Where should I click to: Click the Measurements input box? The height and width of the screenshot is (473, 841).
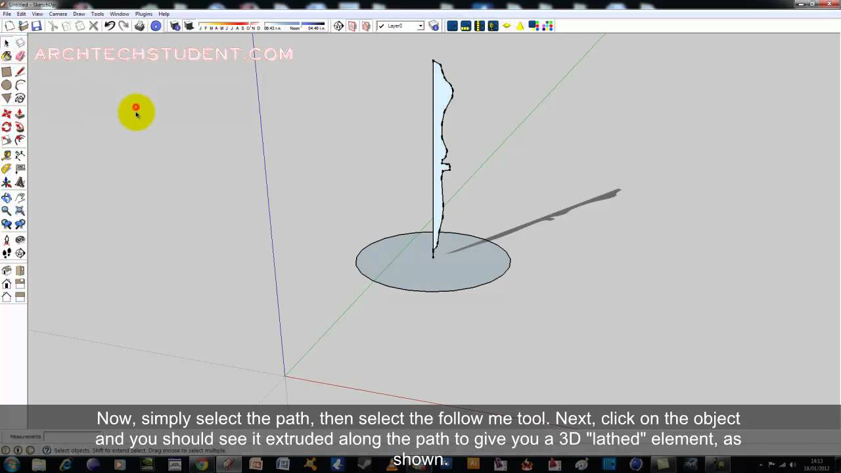(x=72, y=436)
